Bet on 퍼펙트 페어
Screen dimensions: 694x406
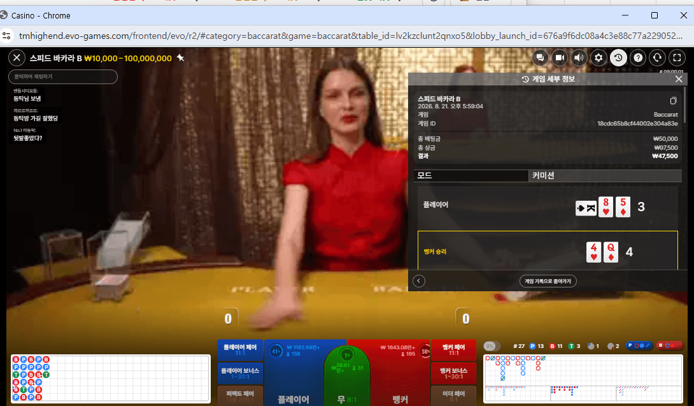click(240, 395)
